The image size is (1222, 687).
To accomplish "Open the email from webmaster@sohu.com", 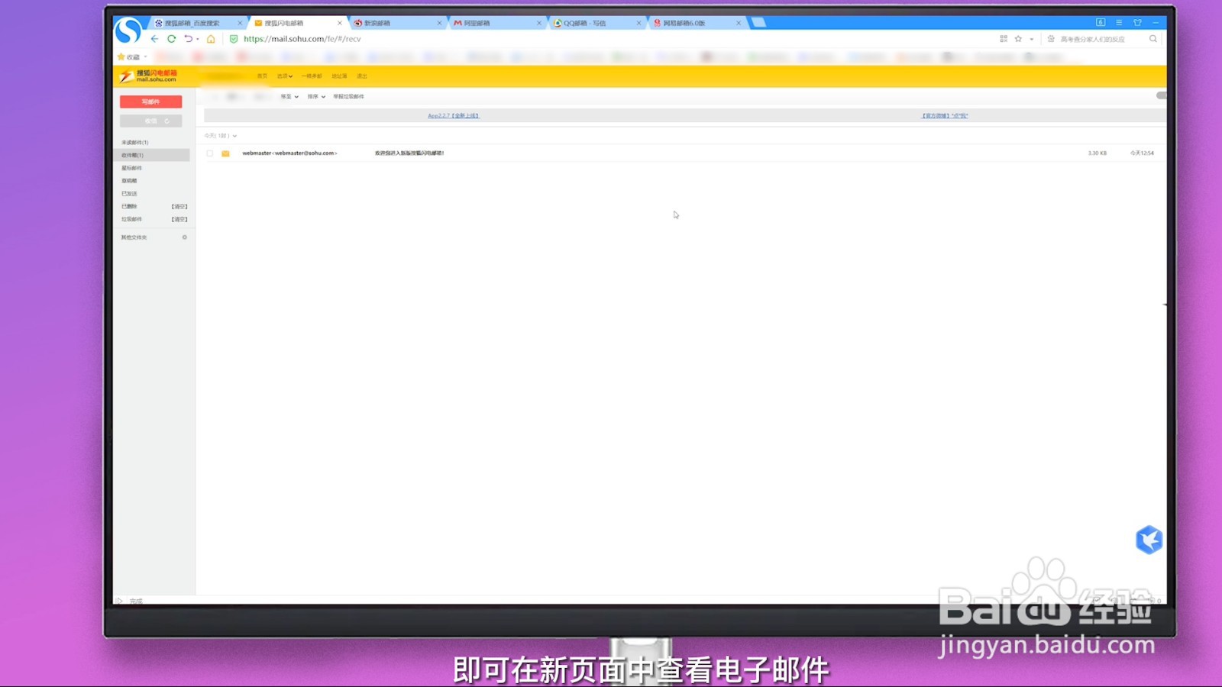I will (289, 153).
